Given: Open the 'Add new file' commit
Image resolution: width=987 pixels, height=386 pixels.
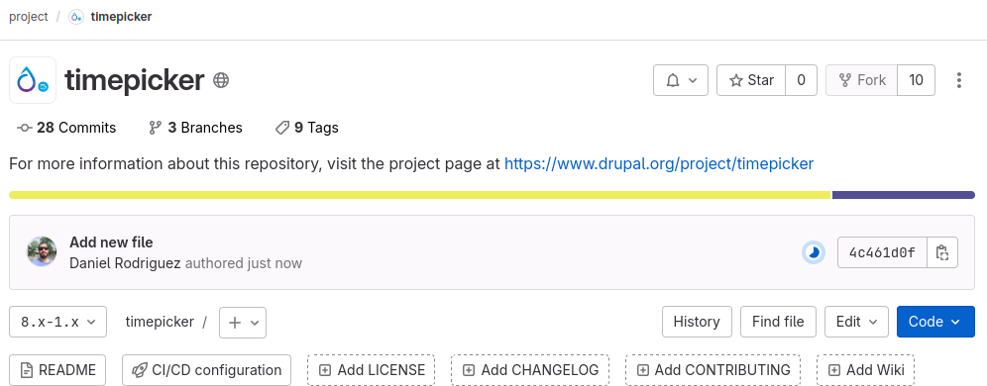Looking at the screenshot, I should coord(111,242).
